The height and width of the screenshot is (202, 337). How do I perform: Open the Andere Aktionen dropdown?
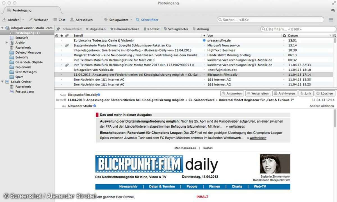pos(322,106)
